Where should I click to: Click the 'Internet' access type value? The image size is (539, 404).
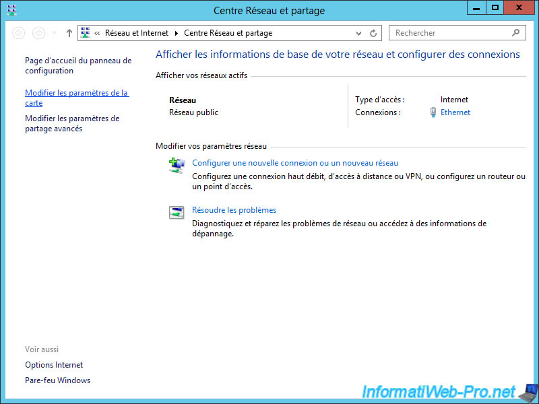click(x=454, y=100)
